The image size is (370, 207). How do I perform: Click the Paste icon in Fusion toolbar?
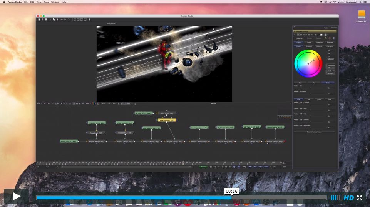point(57,20)
